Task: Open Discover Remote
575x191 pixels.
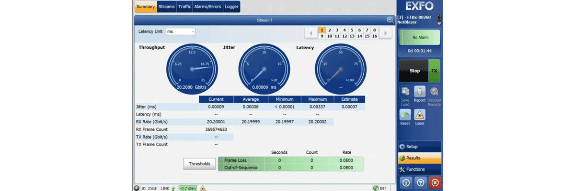Action: click(x=434, y=92)
